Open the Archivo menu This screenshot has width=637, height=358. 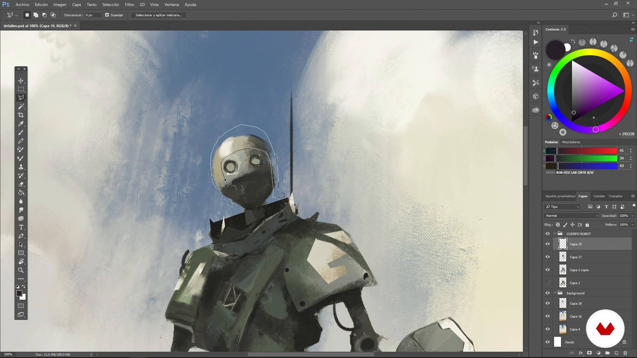pos(22,5)
